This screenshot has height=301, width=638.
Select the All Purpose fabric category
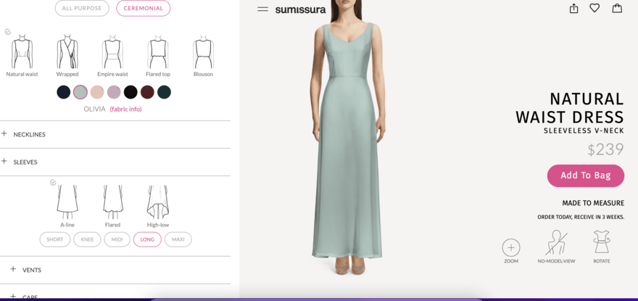coord(82,8)
